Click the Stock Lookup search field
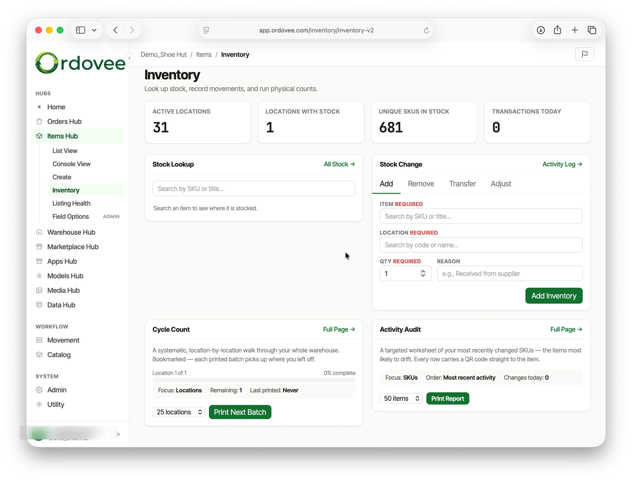This screenshot has width=632, height=482. (x=254, y=189)
